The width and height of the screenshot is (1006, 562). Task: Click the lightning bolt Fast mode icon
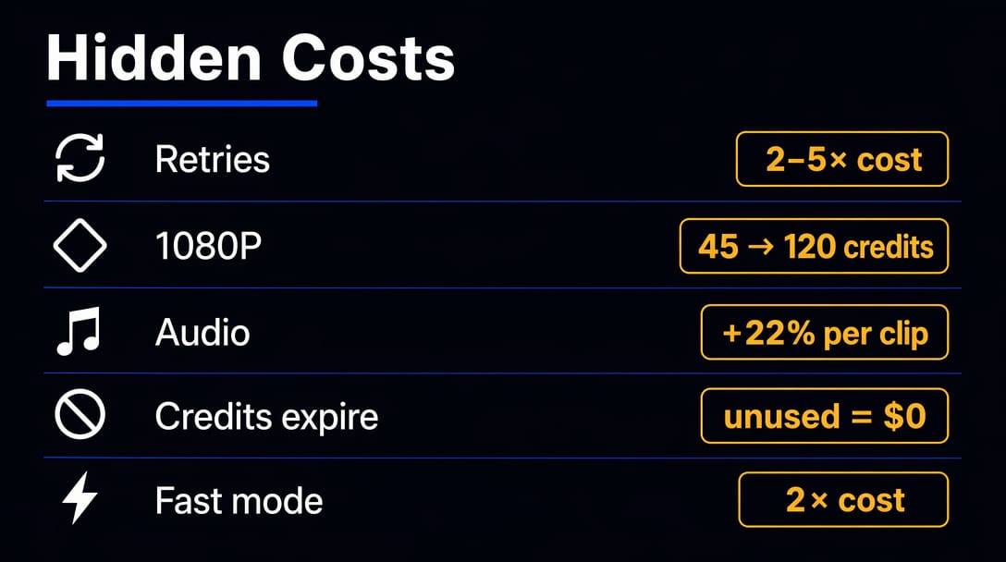[80, 501]
